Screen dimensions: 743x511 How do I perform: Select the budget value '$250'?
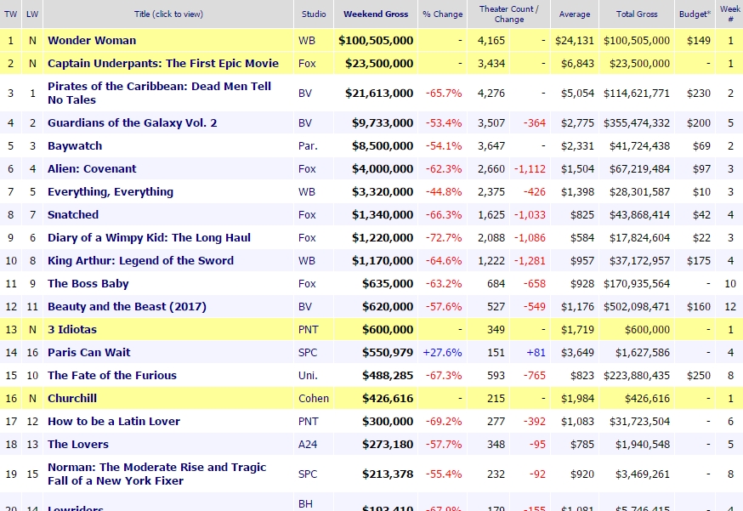click(x=699, y=376)
